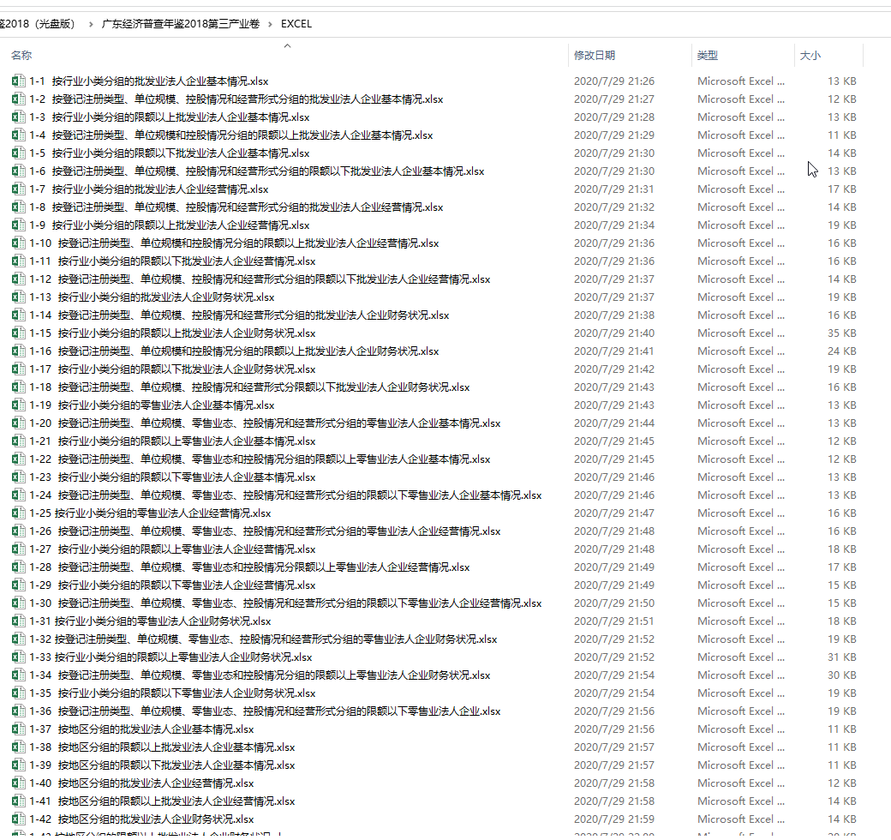Click the 24 KB size of file 1-16
Screen dimensions: 891x840
[x=841, y=351]
